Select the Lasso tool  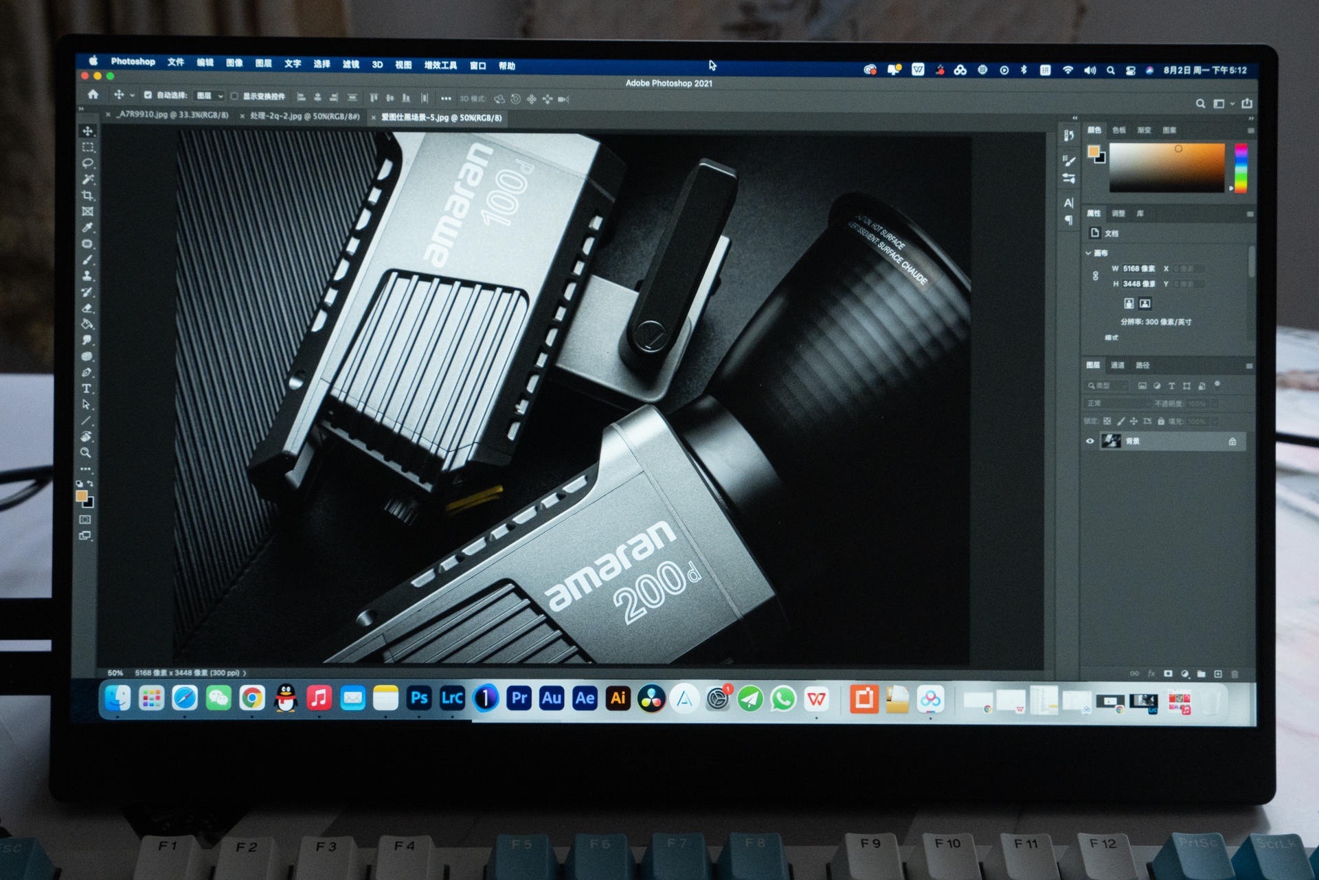pyautogui.click(x=88, y=163)
